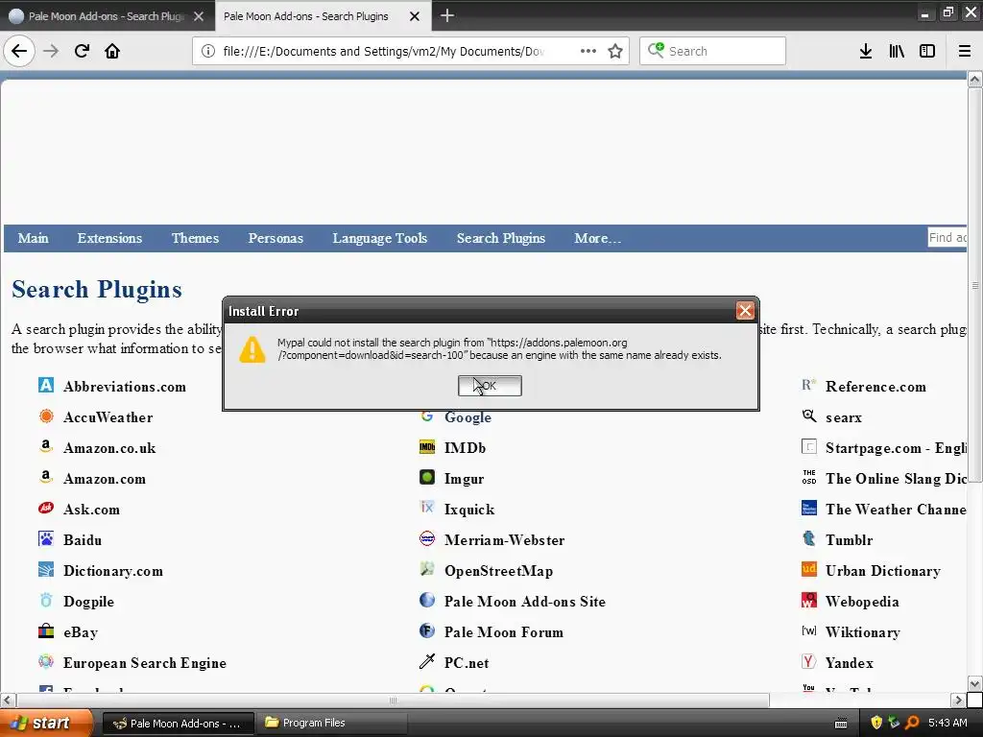Click the Pale Moon Forum icon

[427, 630]
